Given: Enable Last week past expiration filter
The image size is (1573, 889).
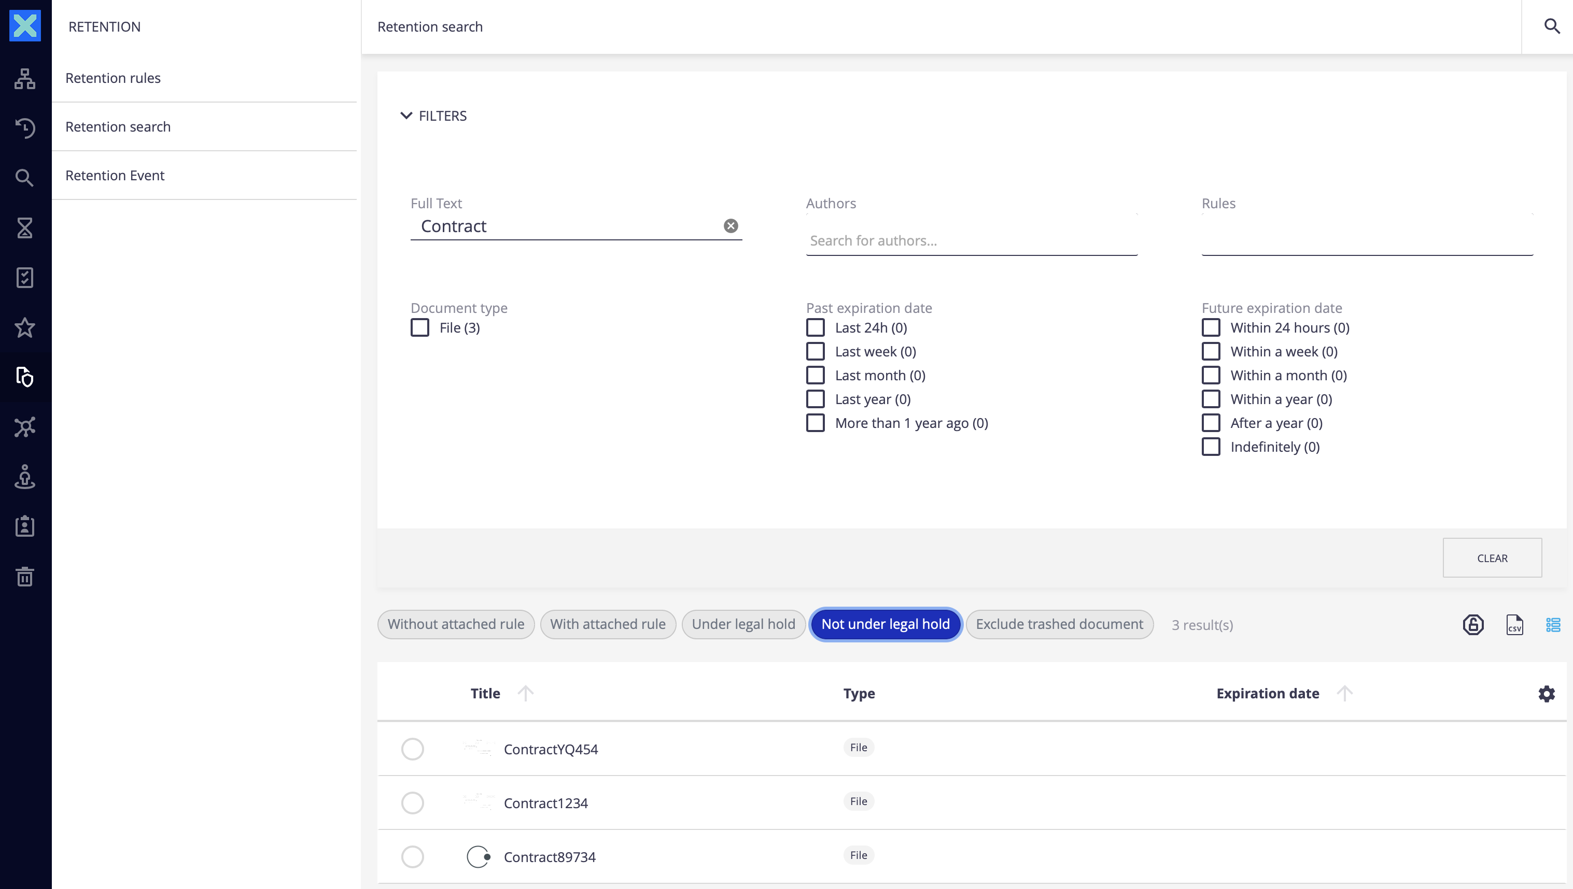Looking at the screenshot, I should (816, 351).
